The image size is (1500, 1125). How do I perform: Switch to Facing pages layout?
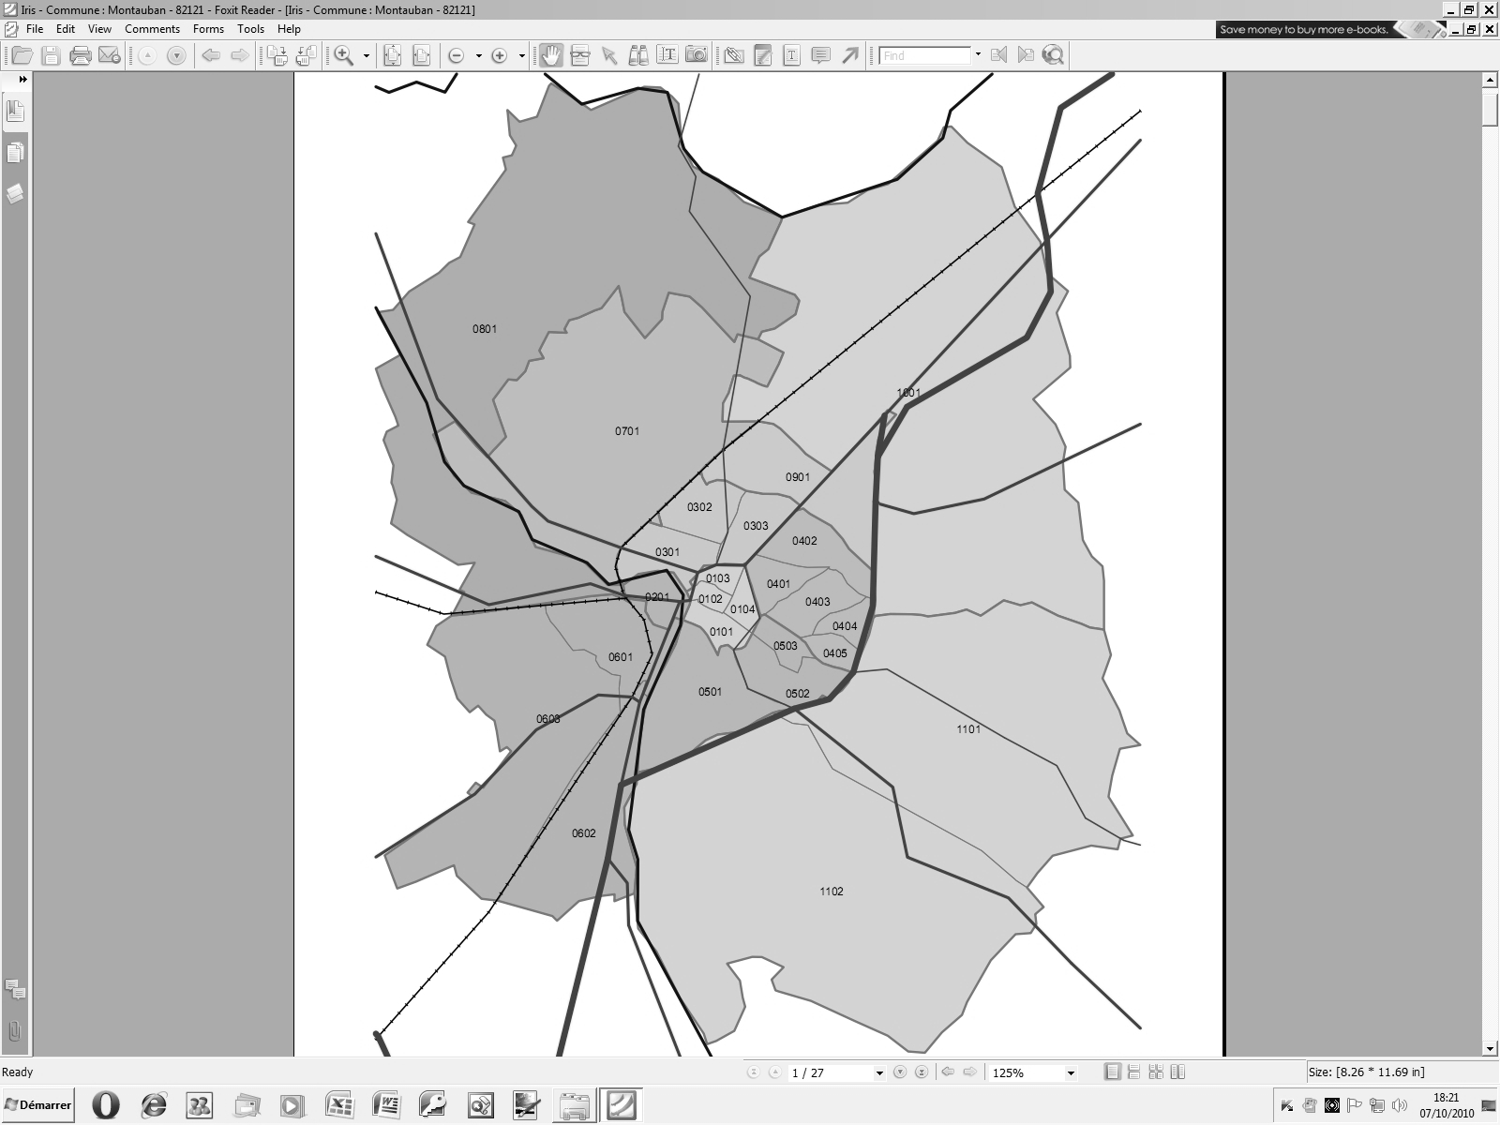(1178, 1072)
